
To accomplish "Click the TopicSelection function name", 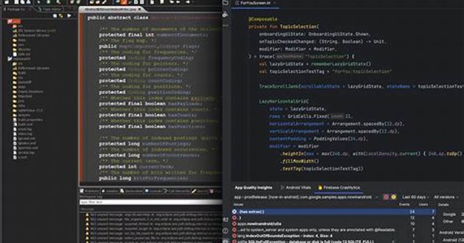I will [x=298, y=27].
